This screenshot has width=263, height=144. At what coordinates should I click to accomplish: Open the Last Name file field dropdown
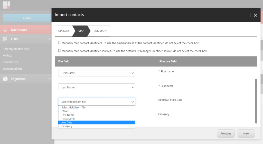click(97, 87)
